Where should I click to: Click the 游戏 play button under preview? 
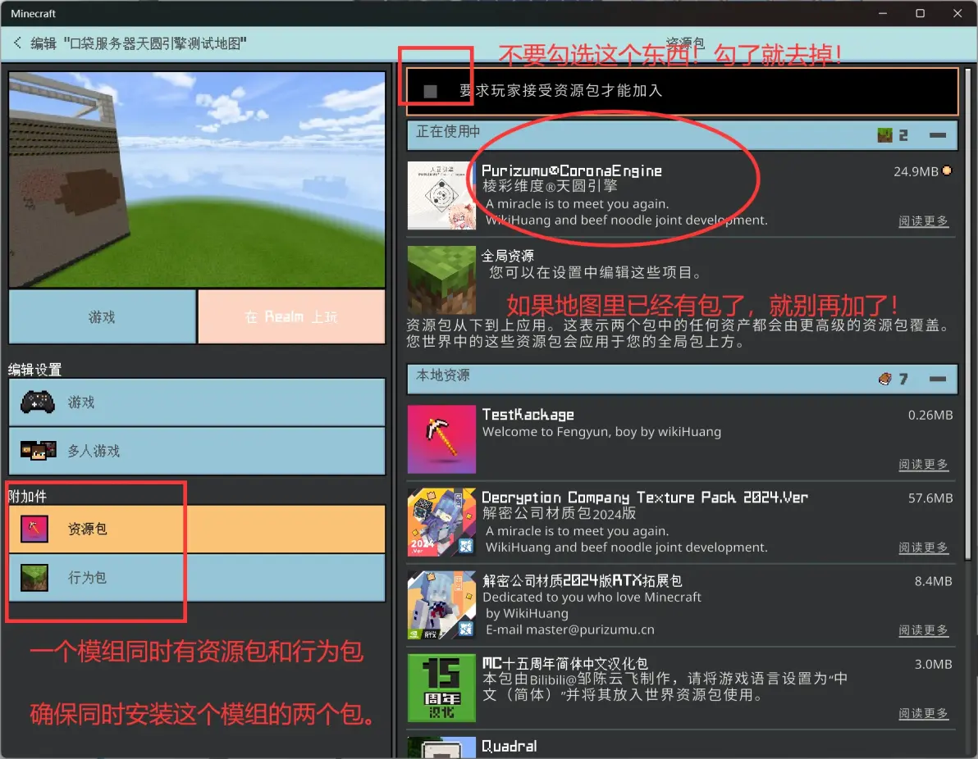pyautogui.click(x=103, y=316)
